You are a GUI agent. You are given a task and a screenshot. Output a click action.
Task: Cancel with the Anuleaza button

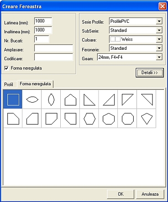tap(150, 194)
